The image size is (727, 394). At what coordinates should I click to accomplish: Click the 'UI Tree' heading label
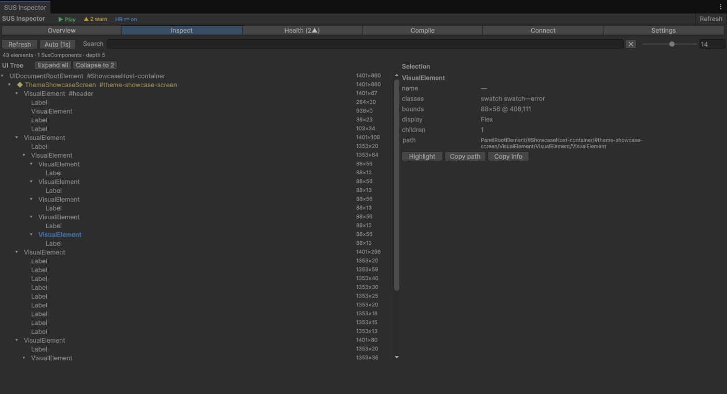(13, 65)
